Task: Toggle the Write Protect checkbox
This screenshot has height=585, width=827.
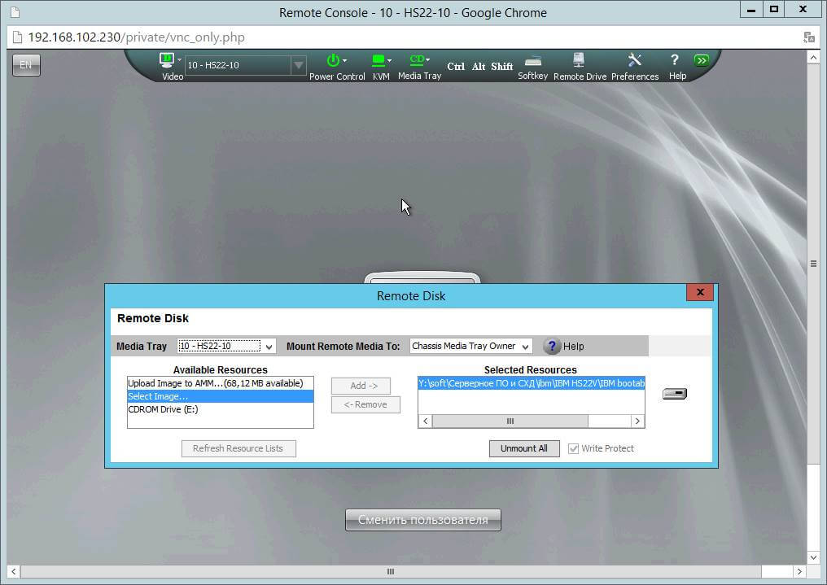Action: (573, 448)
